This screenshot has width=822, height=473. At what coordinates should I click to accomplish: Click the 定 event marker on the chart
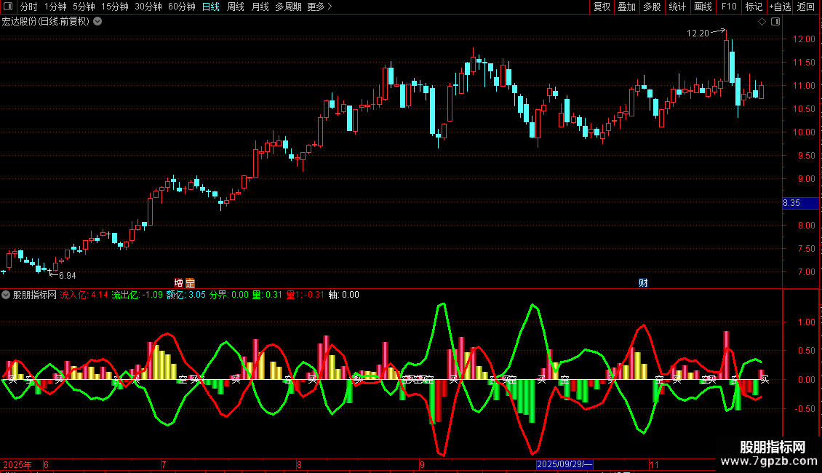tap(190, 283)
